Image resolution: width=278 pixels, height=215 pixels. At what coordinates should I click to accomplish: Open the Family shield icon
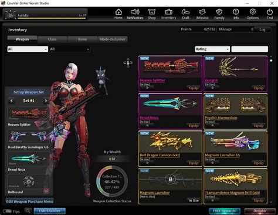coord(219,12)
